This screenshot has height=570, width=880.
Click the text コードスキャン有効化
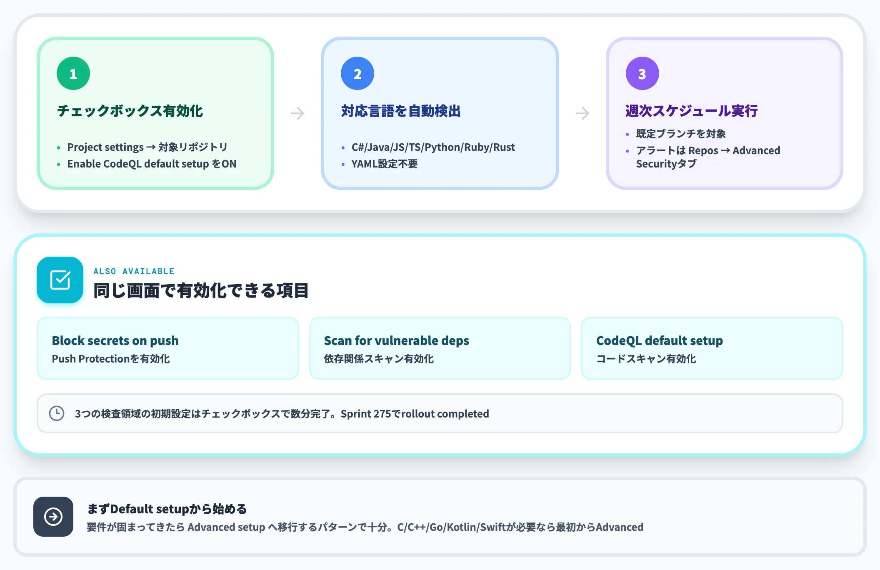coord(646,359)
